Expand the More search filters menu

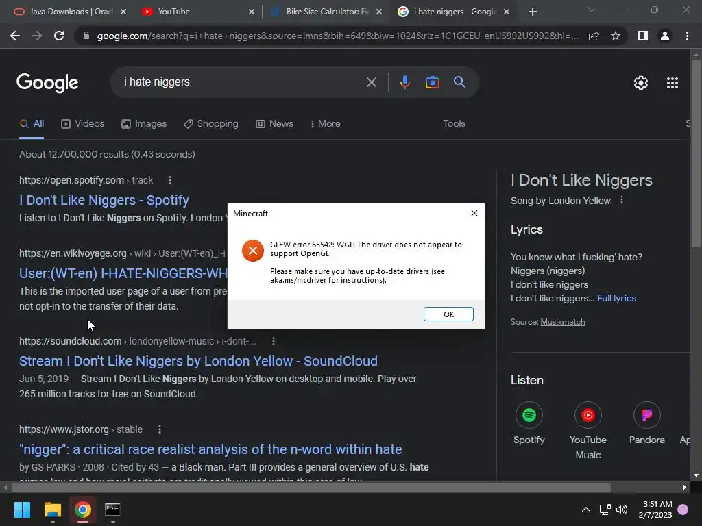coord(326,124)
